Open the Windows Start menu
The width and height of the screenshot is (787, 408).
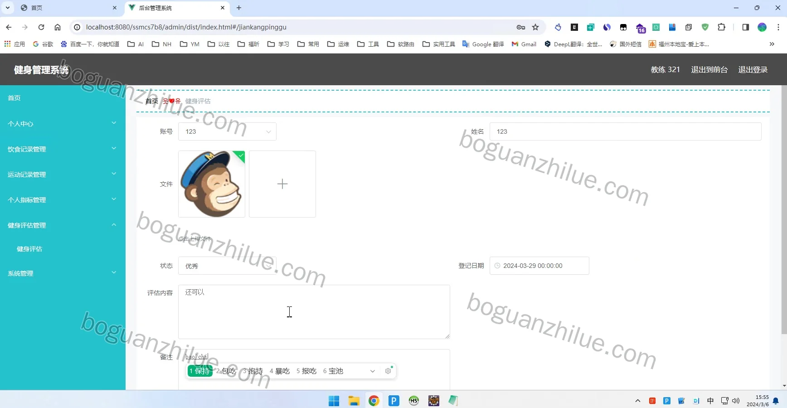[x=334, y=401]
